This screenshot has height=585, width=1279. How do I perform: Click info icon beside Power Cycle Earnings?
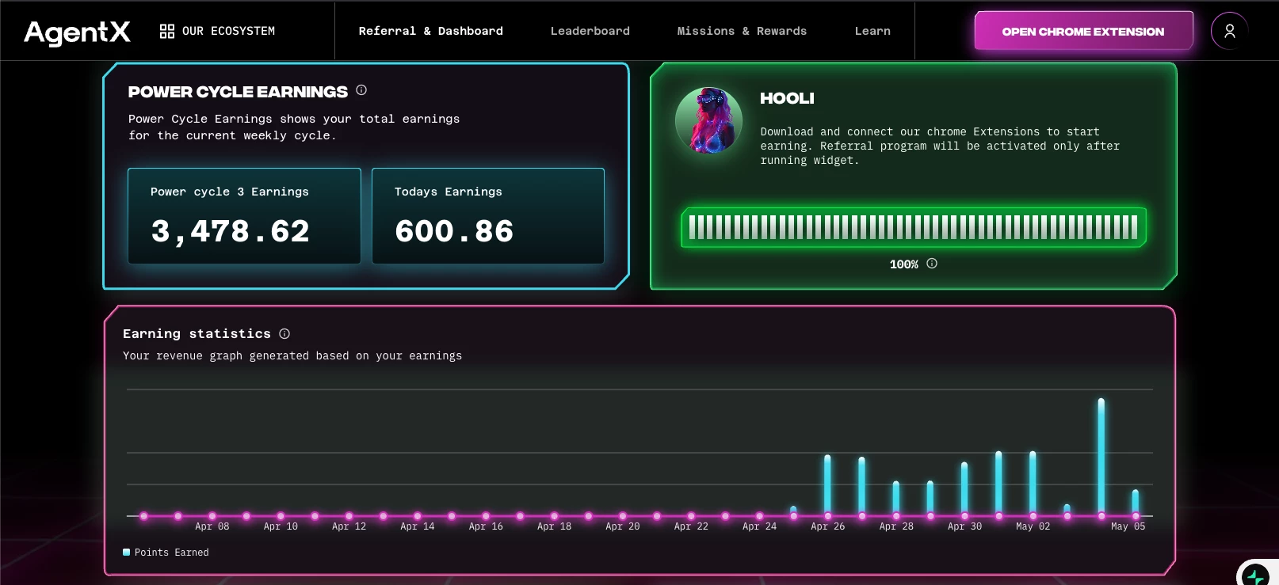[361, 90]
